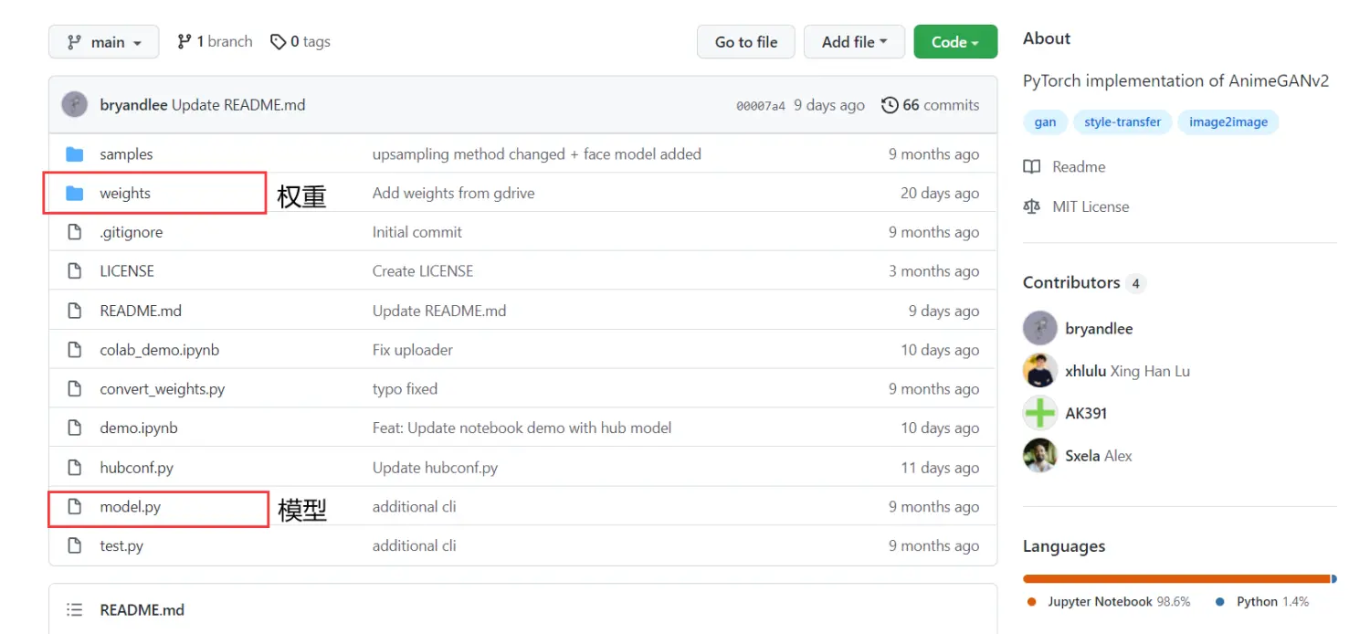Expand the green Code dropdown

pos(955,42)
